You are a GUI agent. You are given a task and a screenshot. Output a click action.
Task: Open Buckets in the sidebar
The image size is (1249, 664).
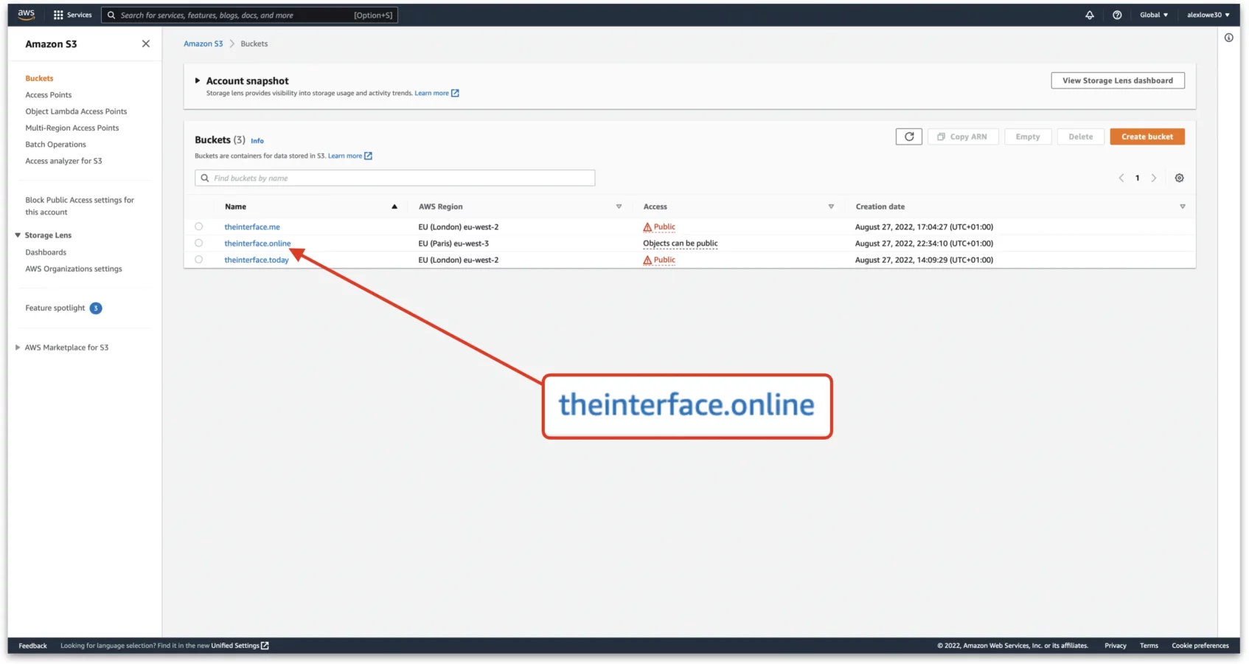click(x=39, y=78)
